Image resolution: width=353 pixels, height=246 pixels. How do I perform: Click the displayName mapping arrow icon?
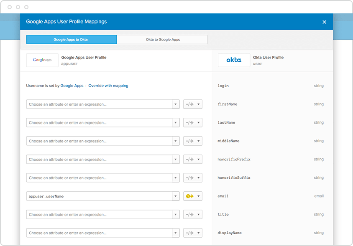tap(189, 233)
